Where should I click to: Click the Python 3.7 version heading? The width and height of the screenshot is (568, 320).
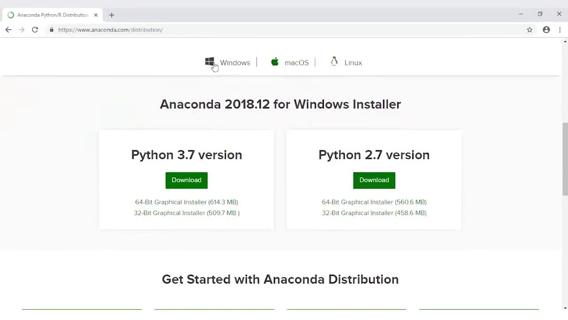pyautogui.click(x=186, y=155)
